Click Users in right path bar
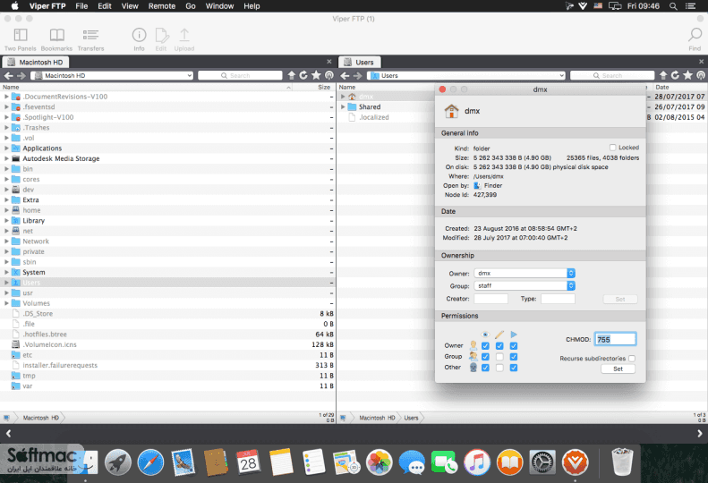The image size is (708, 483). click(x=411, y=418)
